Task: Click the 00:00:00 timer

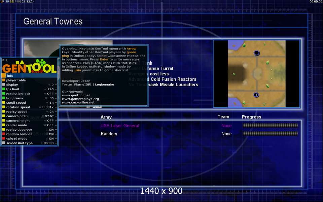Action: (316, 1)
